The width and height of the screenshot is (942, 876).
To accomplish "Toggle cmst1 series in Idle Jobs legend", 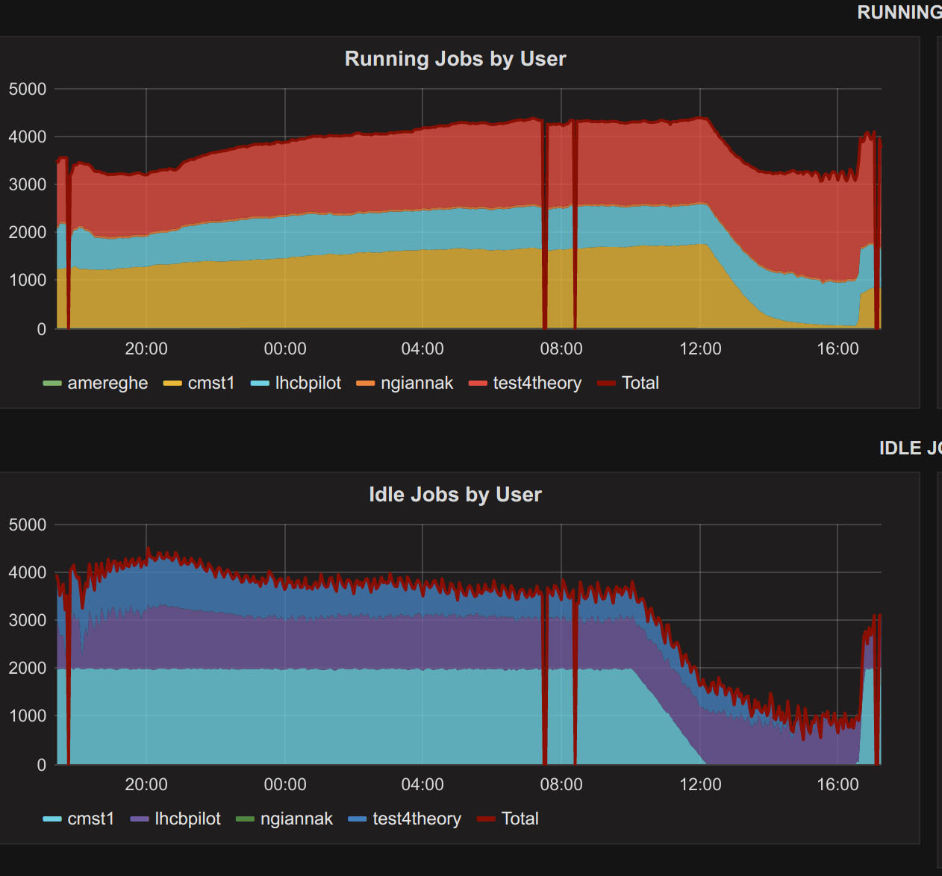I will pos(90,819).
